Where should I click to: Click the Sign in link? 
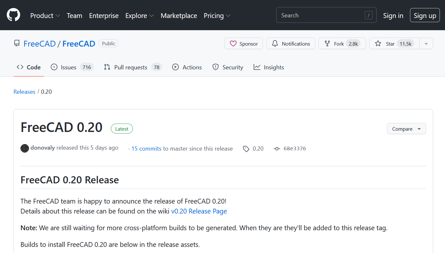[393, 15]
